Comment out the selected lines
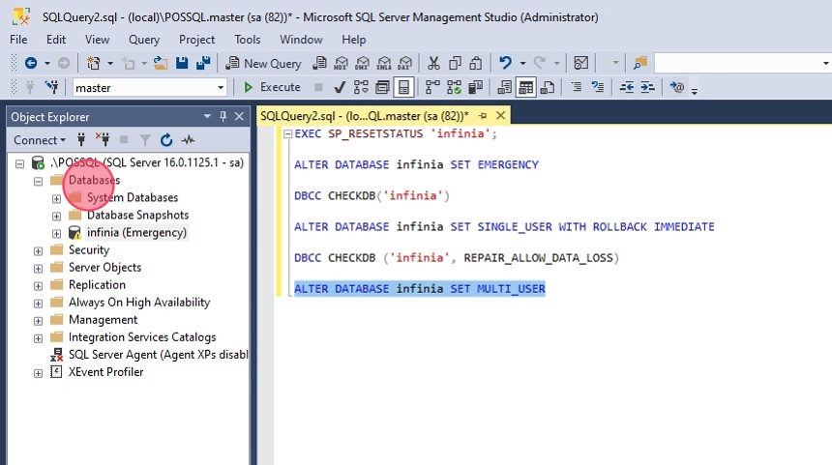832x465 pixels. [577, 87]
